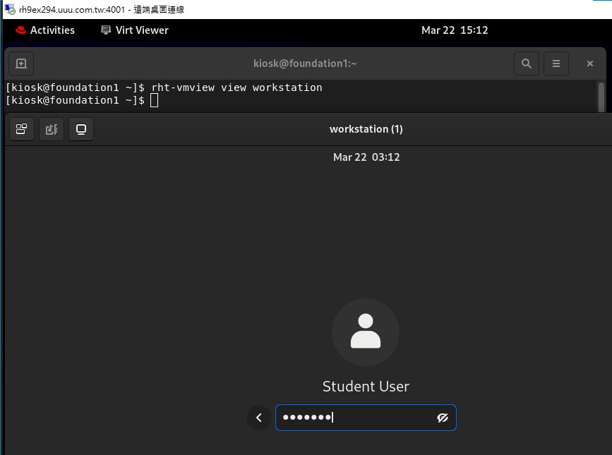Search in the terminal window
The height and width of the screenshot is (455, 612).
click(x=526, y=63)
